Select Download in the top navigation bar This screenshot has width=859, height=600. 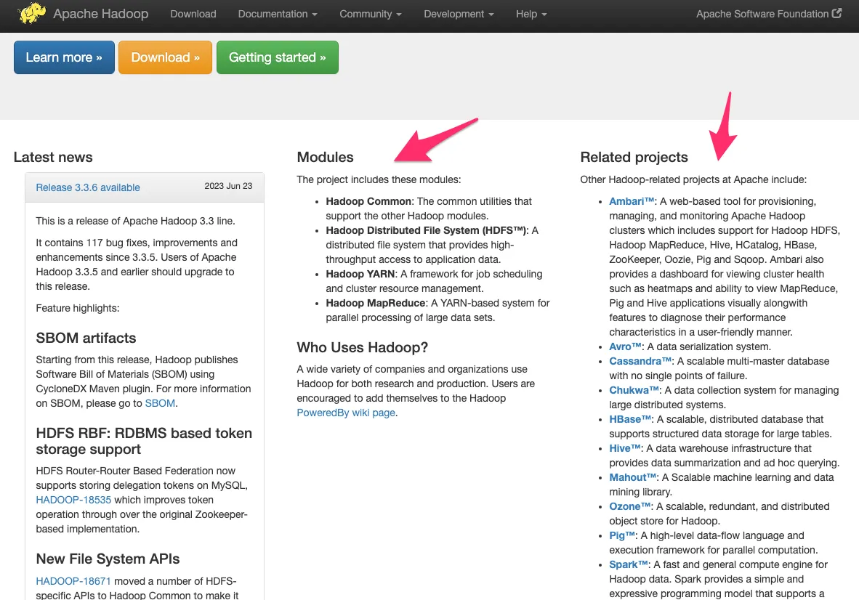(193, 14)
